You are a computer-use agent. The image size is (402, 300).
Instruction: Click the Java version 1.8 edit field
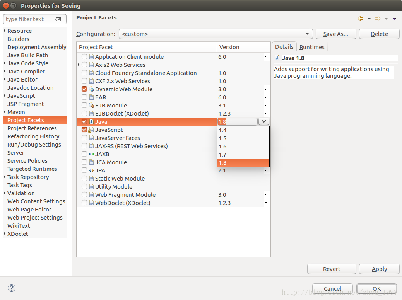point(238,121)
